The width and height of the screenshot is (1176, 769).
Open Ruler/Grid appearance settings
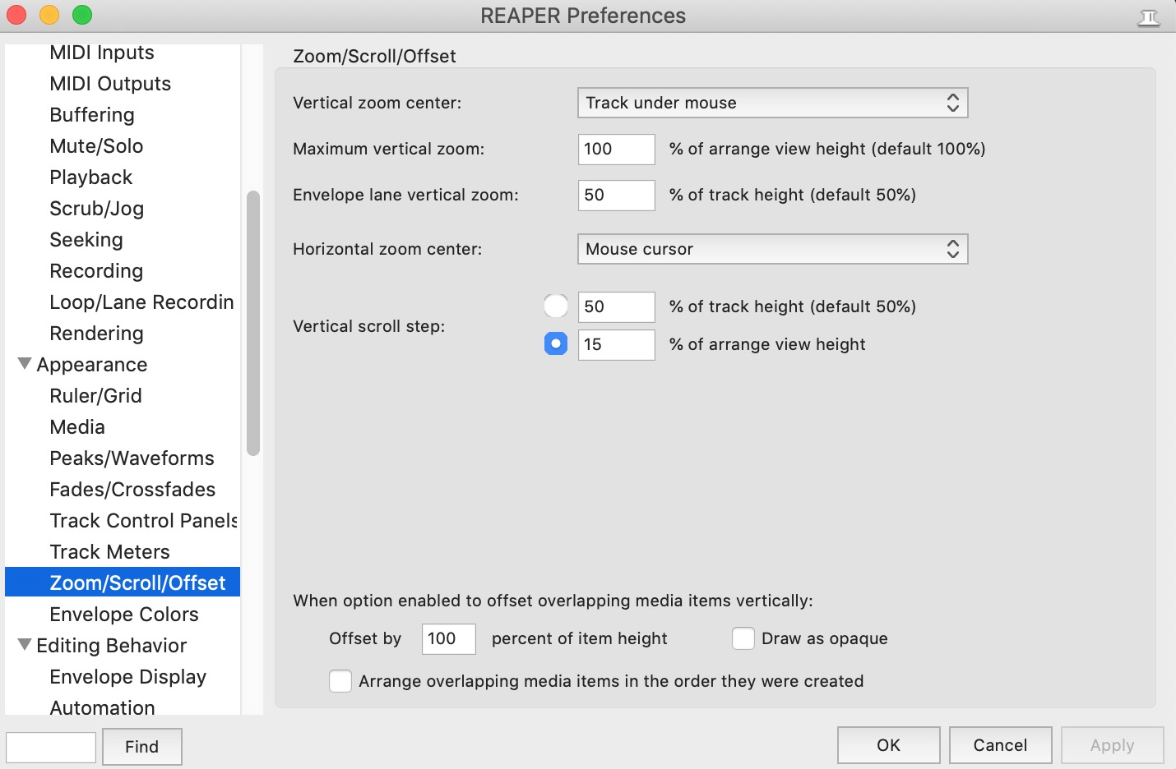(95, 396)
